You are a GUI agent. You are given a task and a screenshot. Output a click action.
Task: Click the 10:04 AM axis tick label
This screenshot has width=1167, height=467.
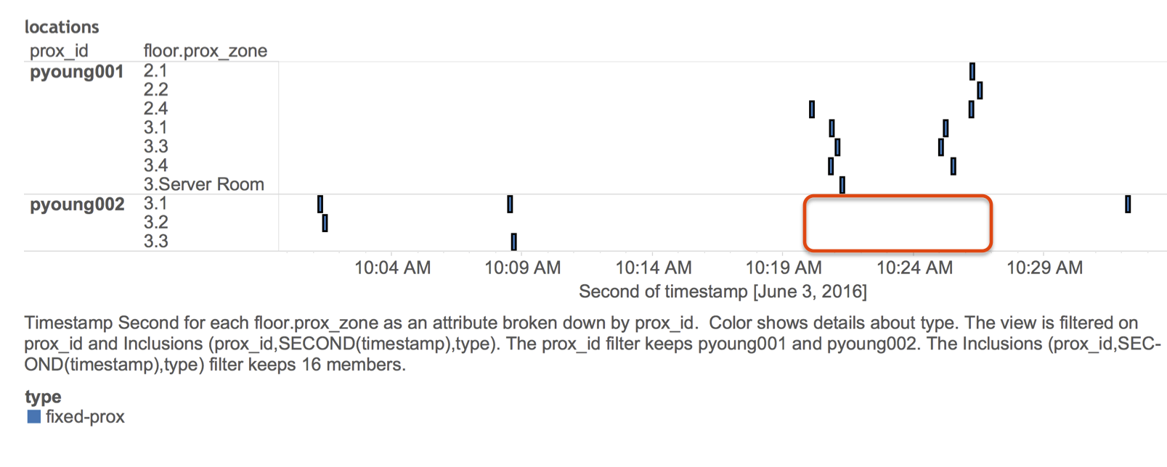(392, 268)
